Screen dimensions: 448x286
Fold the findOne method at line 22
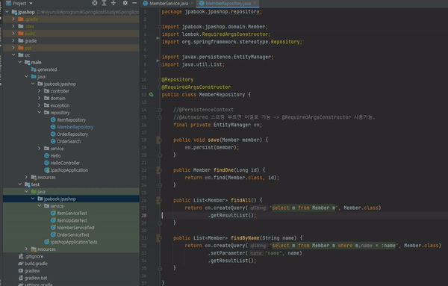point(160,170)
